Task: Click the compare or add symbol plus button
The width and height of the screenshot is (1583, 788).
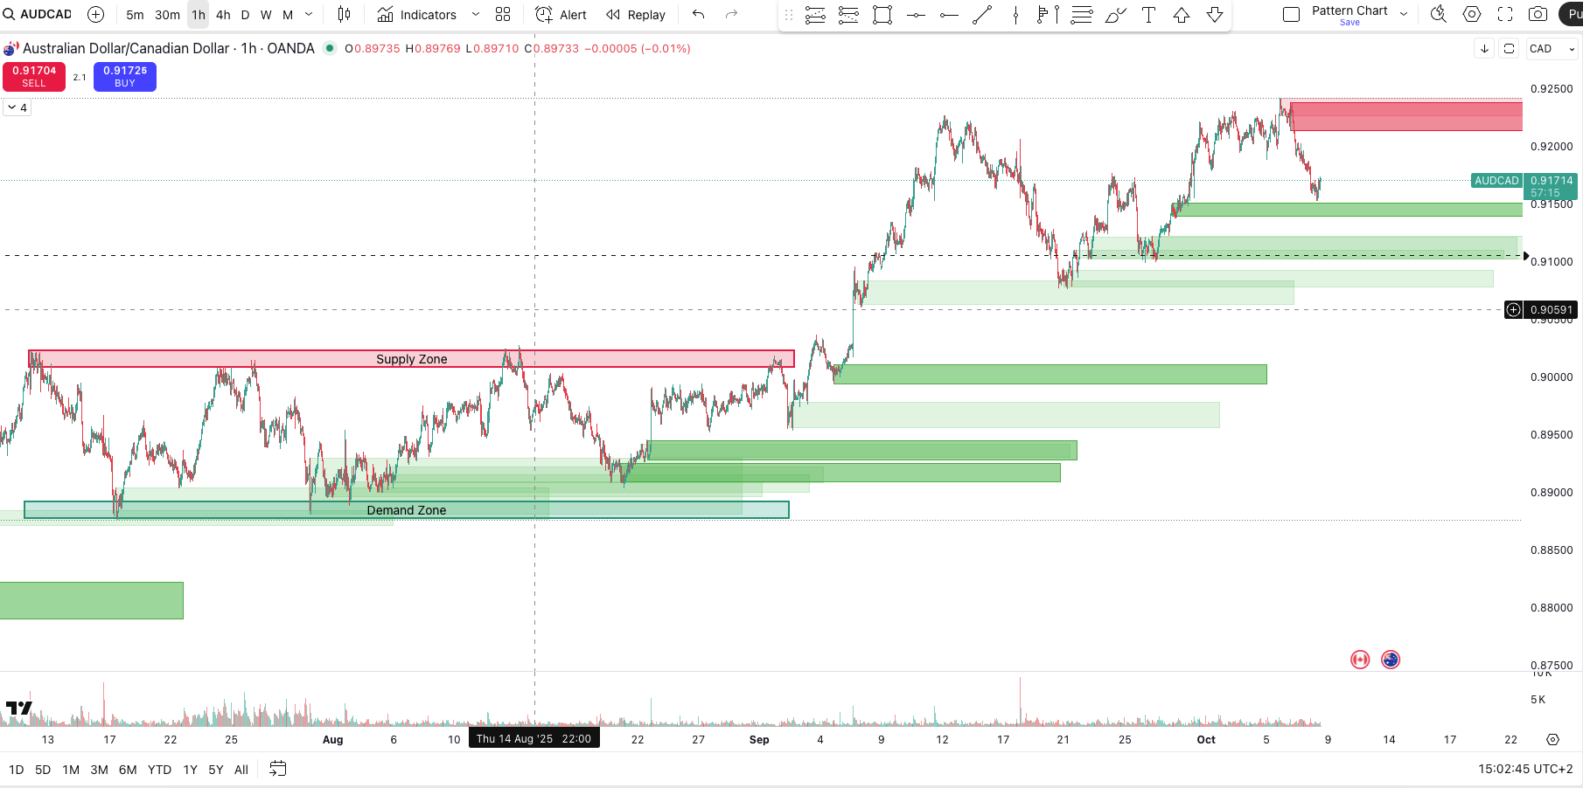Action: point(96,15)
